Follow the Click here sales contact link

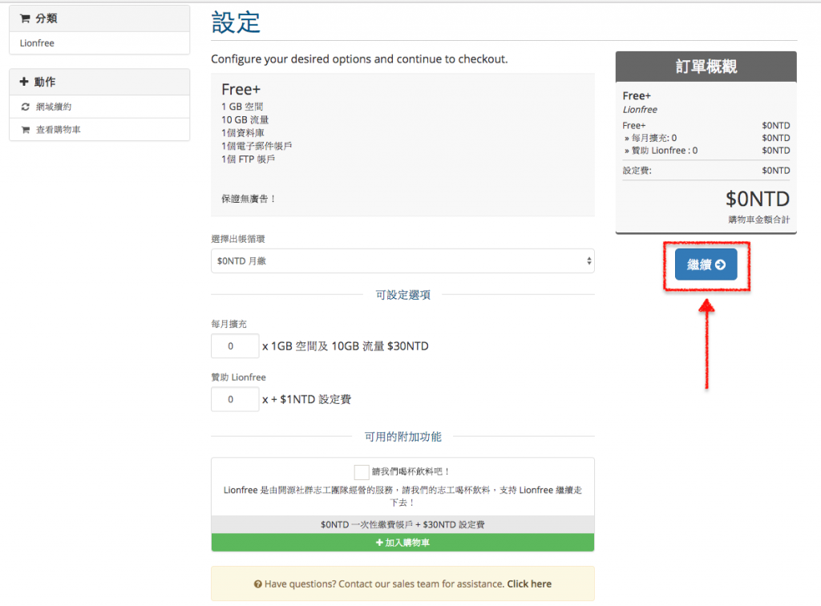point(529,584)
